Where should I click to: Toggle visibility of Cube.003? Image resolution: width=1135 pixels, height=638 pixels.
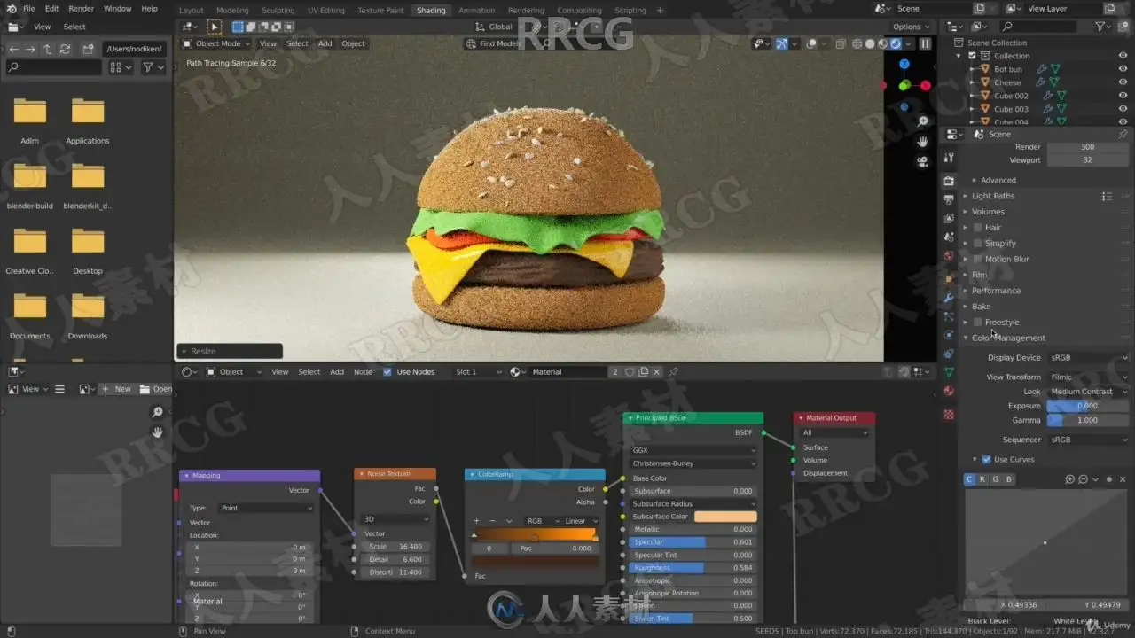(1123, 109)
